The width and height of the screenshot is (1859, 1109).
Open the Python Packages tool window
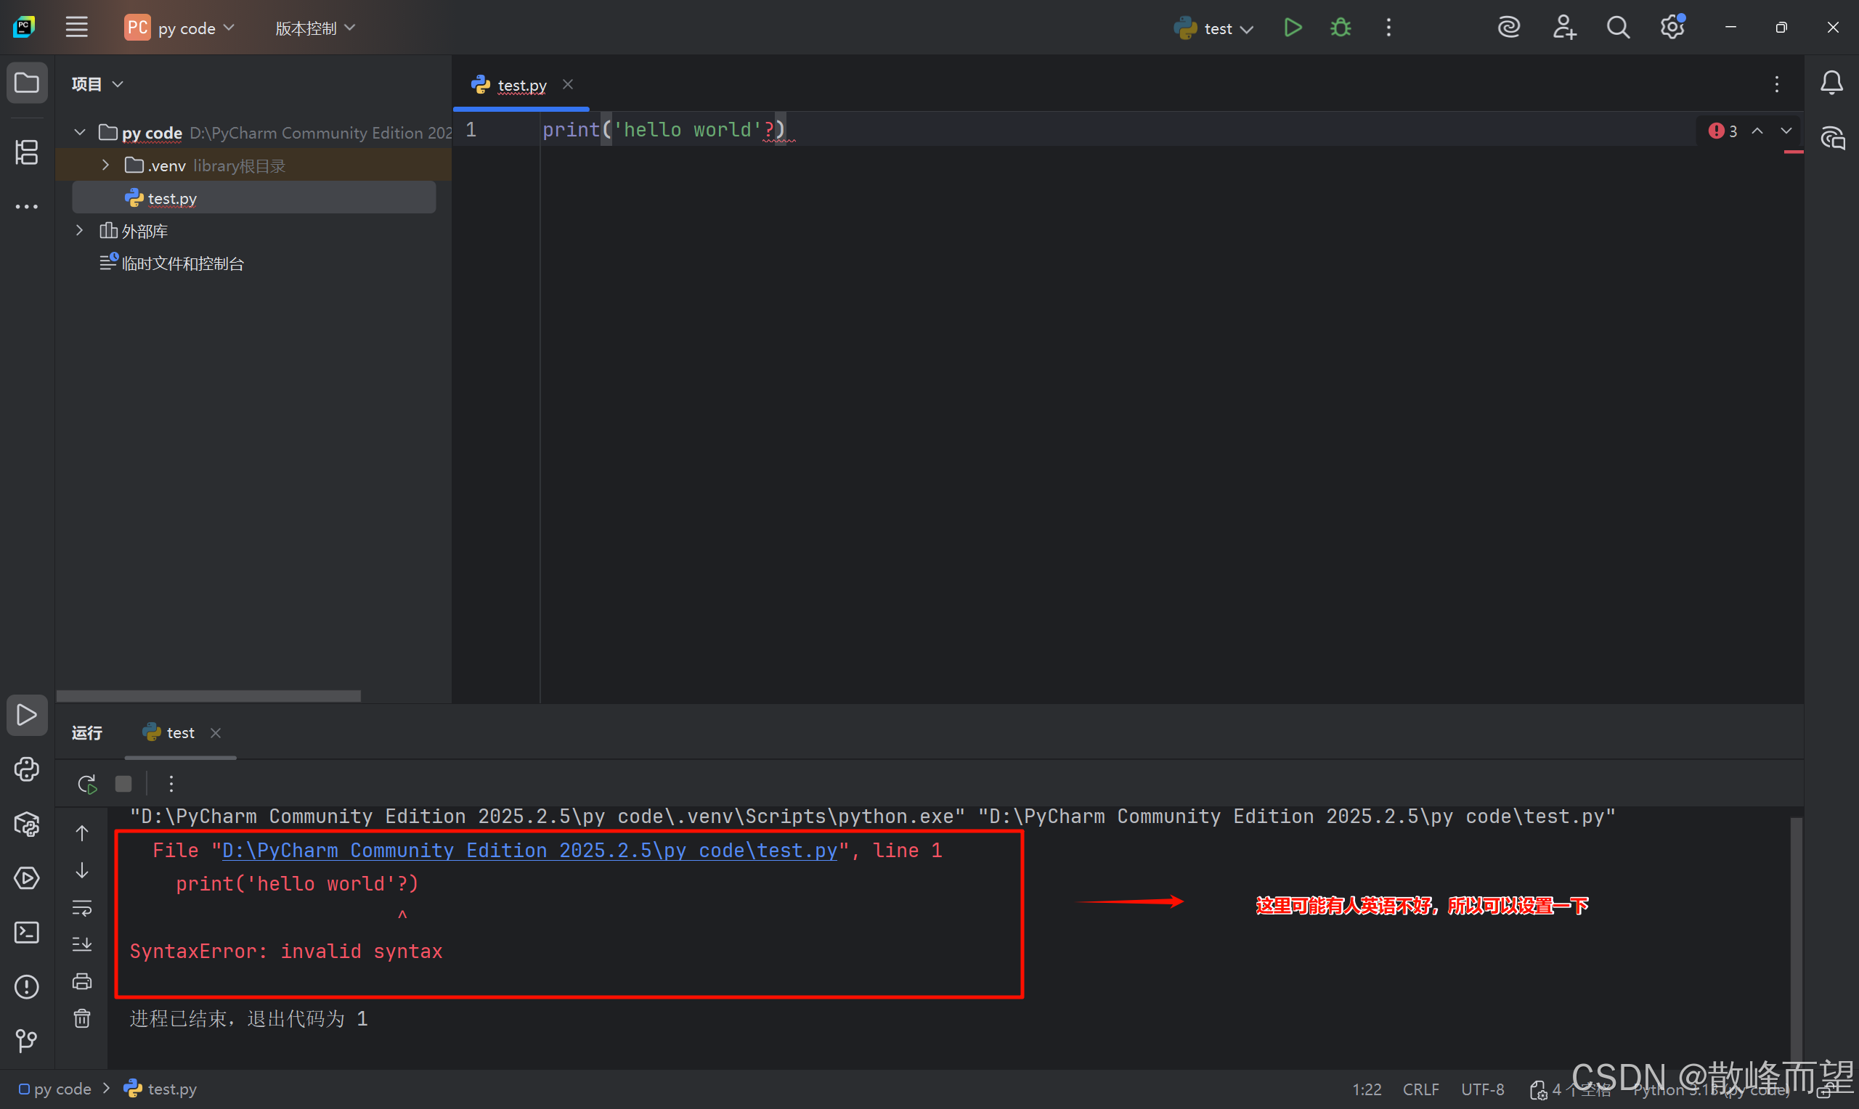click(x=27, y=824)
